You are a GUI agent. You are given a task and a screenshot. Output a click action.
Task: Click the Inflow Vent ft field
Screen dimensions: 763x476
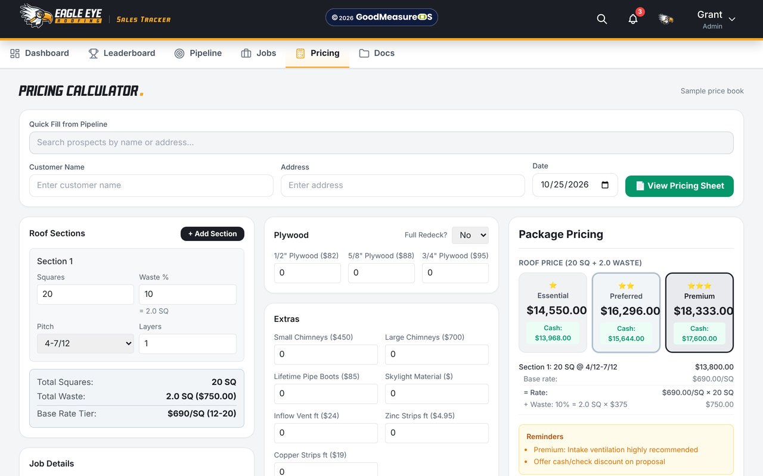326,433
